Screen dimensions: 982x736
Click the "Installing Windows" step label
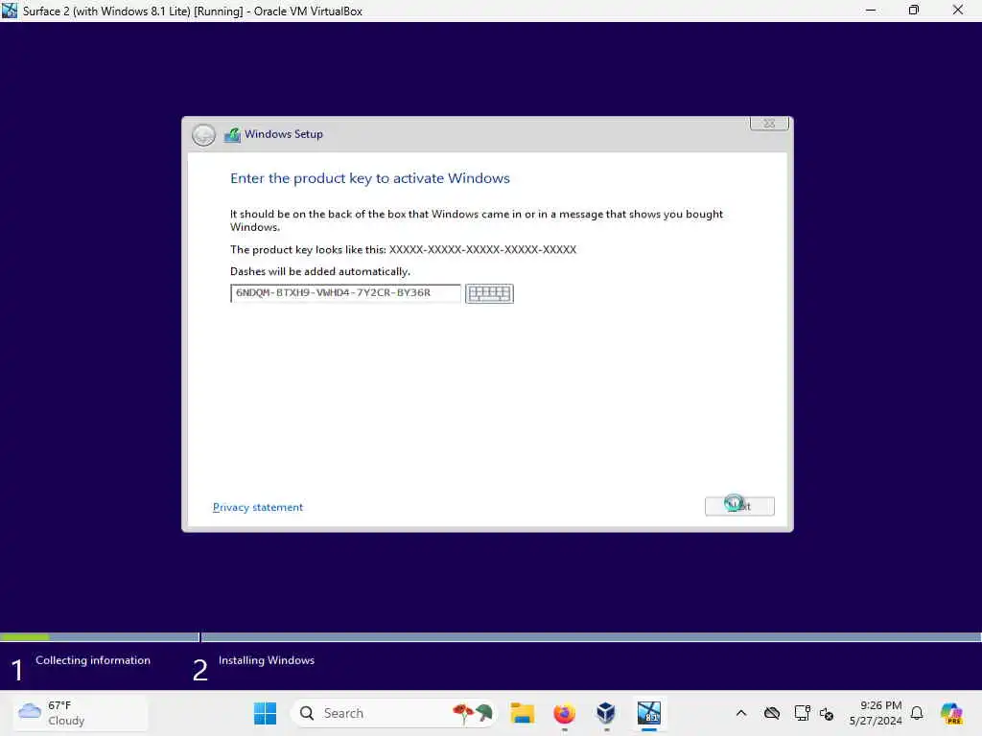(x=267, y=660)
